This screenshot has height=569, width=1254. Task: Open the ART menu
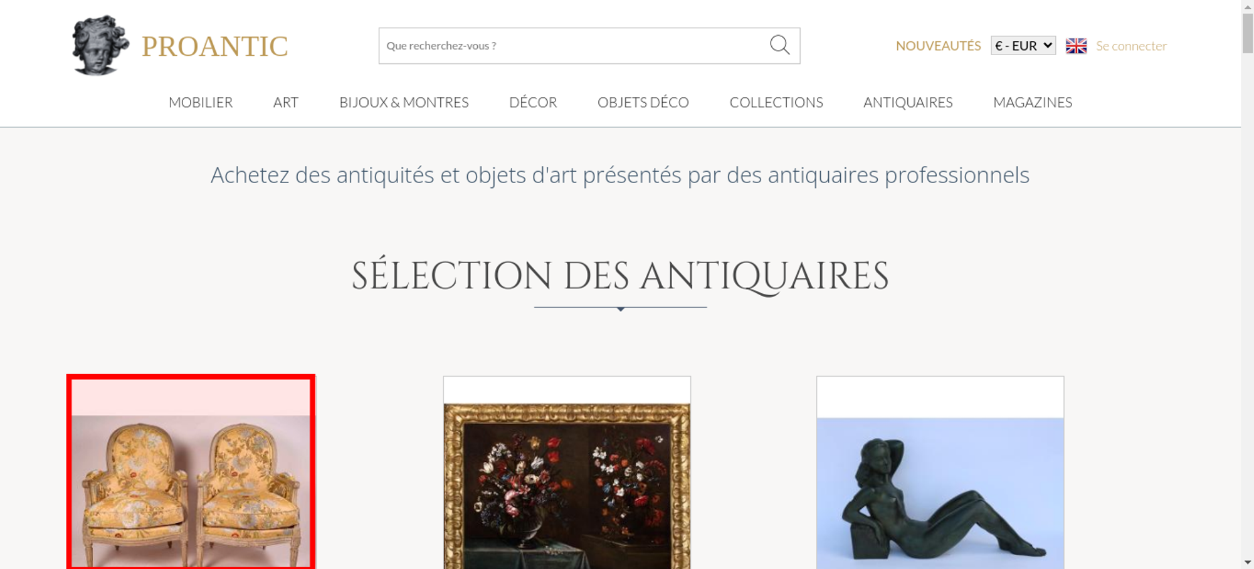[x=286, y=102]
